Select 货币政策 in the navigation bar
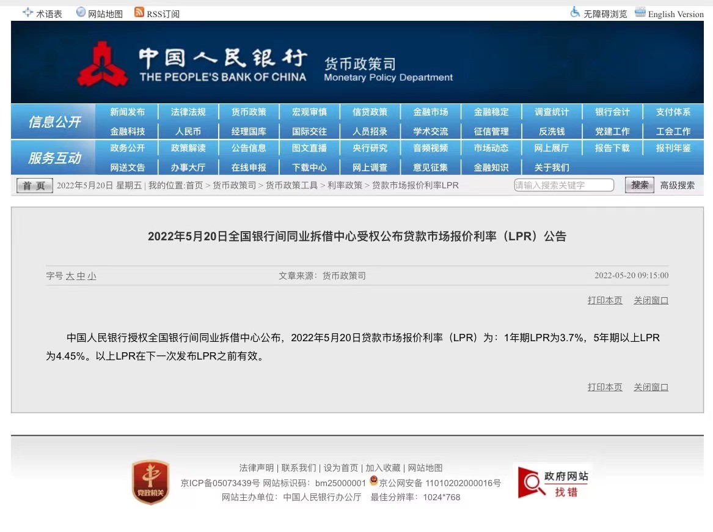This screenshot has height=532, width=713. coord(249,112)
